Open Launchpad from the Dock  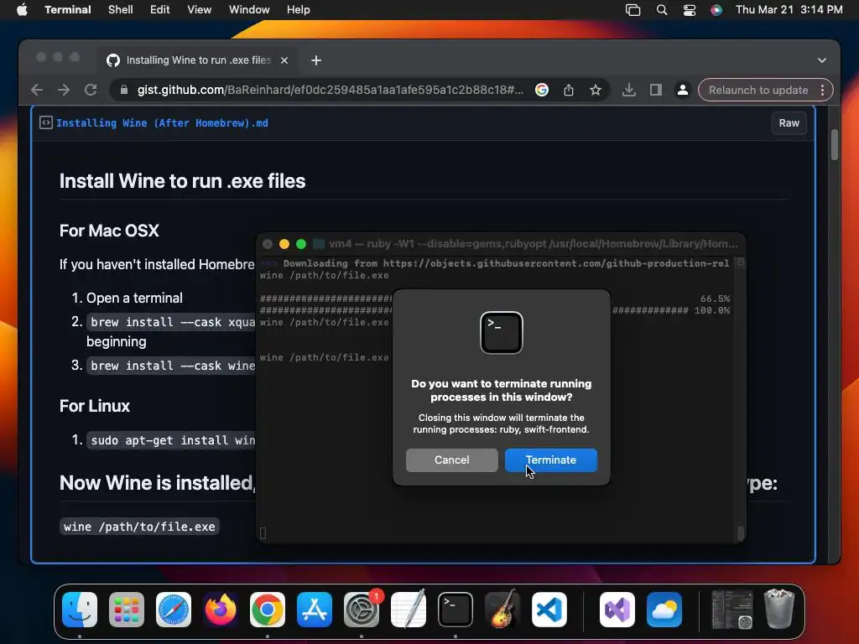(127, 610)
